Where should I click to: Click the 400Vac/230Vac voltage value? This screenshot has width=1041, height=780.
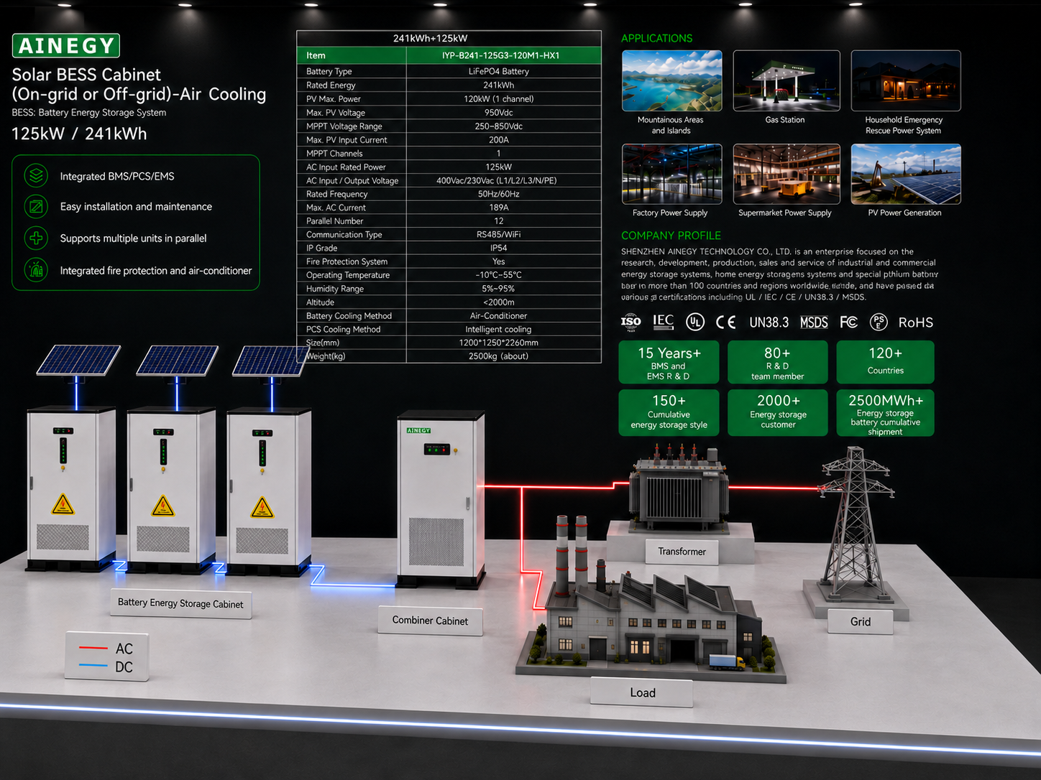coord(497,180)
